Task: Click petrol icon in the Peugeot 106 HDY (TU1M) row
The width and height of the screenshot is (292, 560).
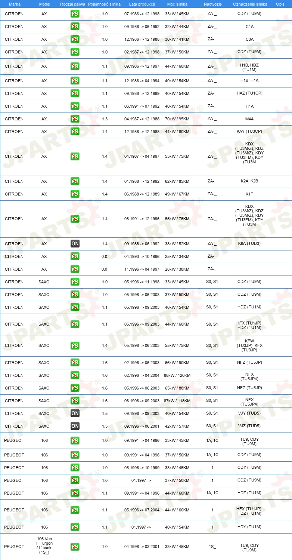Action: tap(75, 527)
